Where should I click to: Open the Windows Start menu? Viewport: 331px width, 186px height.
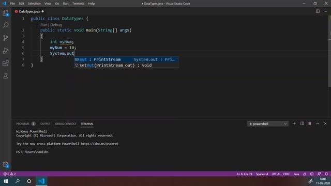coord(6,181)
